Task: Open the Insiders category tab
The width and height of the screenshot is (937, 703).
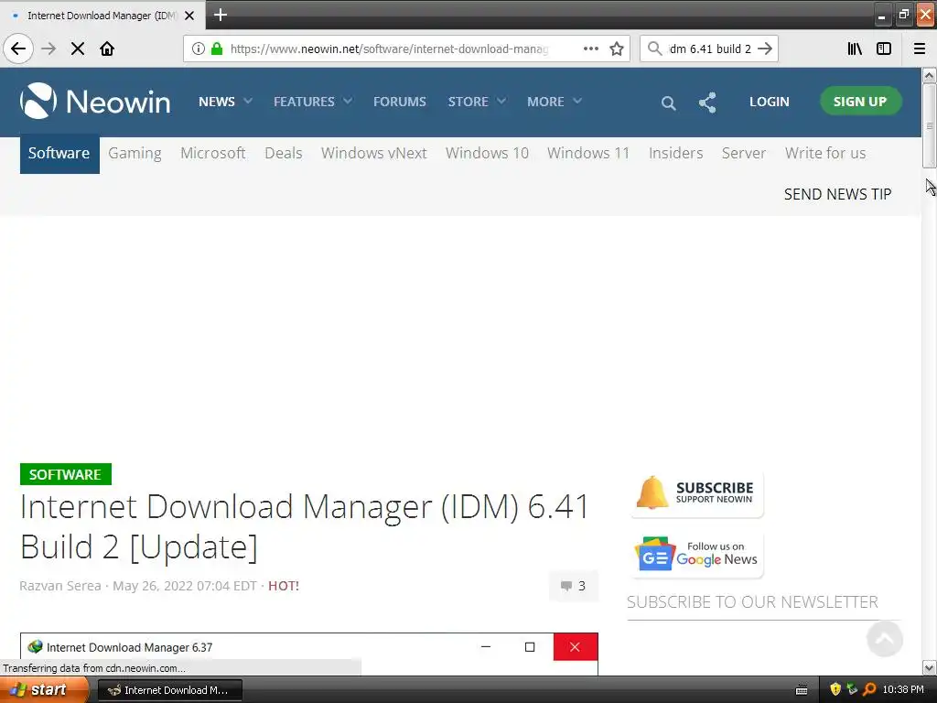Action: tap(676, 154)
